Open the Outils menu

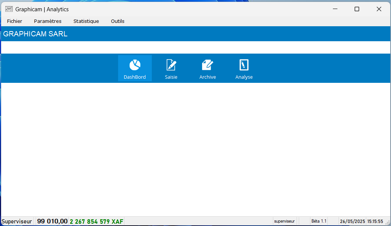pos(118,21)
